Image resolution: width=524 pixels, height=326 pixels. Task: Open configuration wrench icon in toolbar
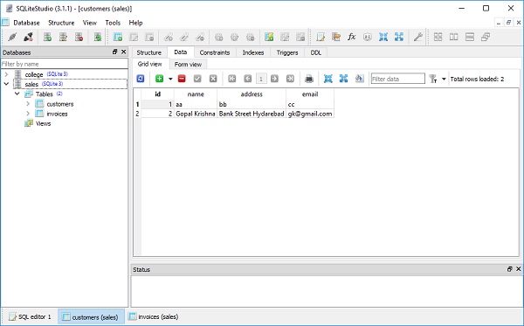click(x=417, y=37)
